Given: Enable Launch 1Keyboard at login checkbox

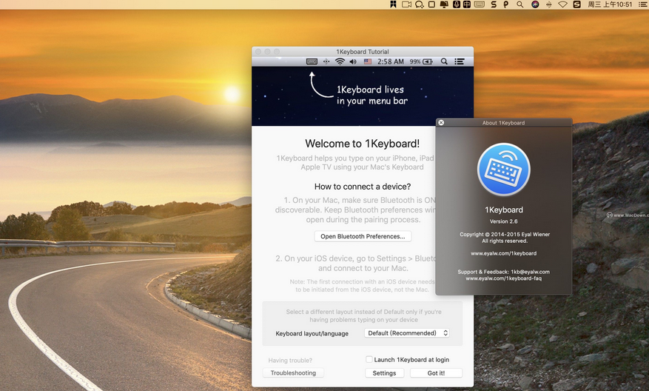Looking at the screenshot, I should 369,359.
